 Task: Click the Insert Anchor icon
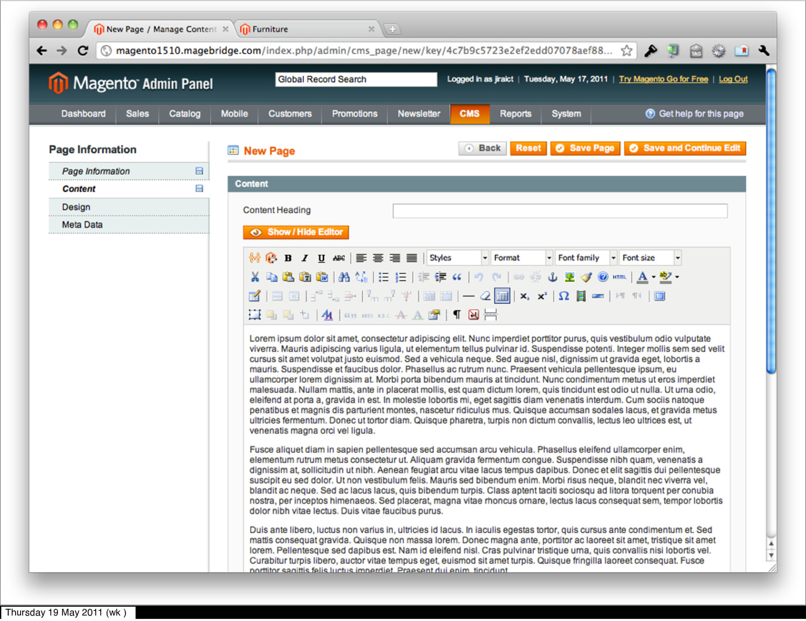(x=553, y=277)
